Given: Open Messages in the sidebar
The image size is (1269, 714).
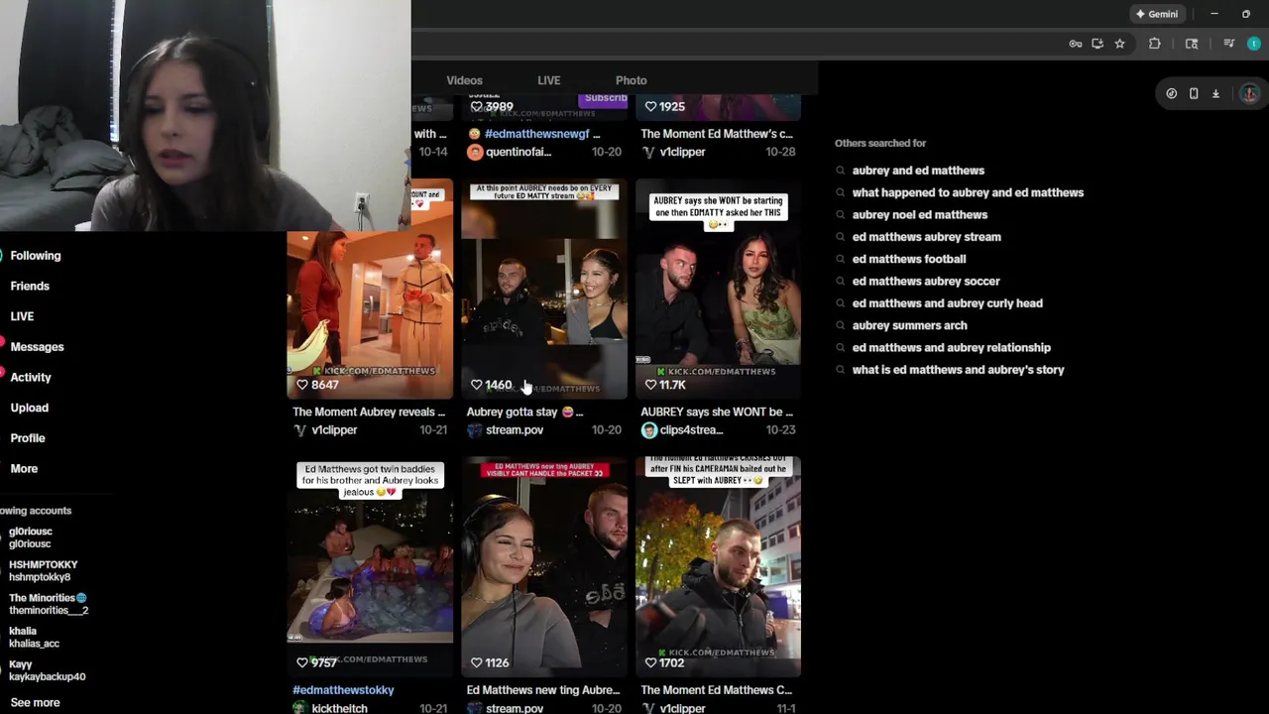Looking at the screenshot, I should 37,347.
